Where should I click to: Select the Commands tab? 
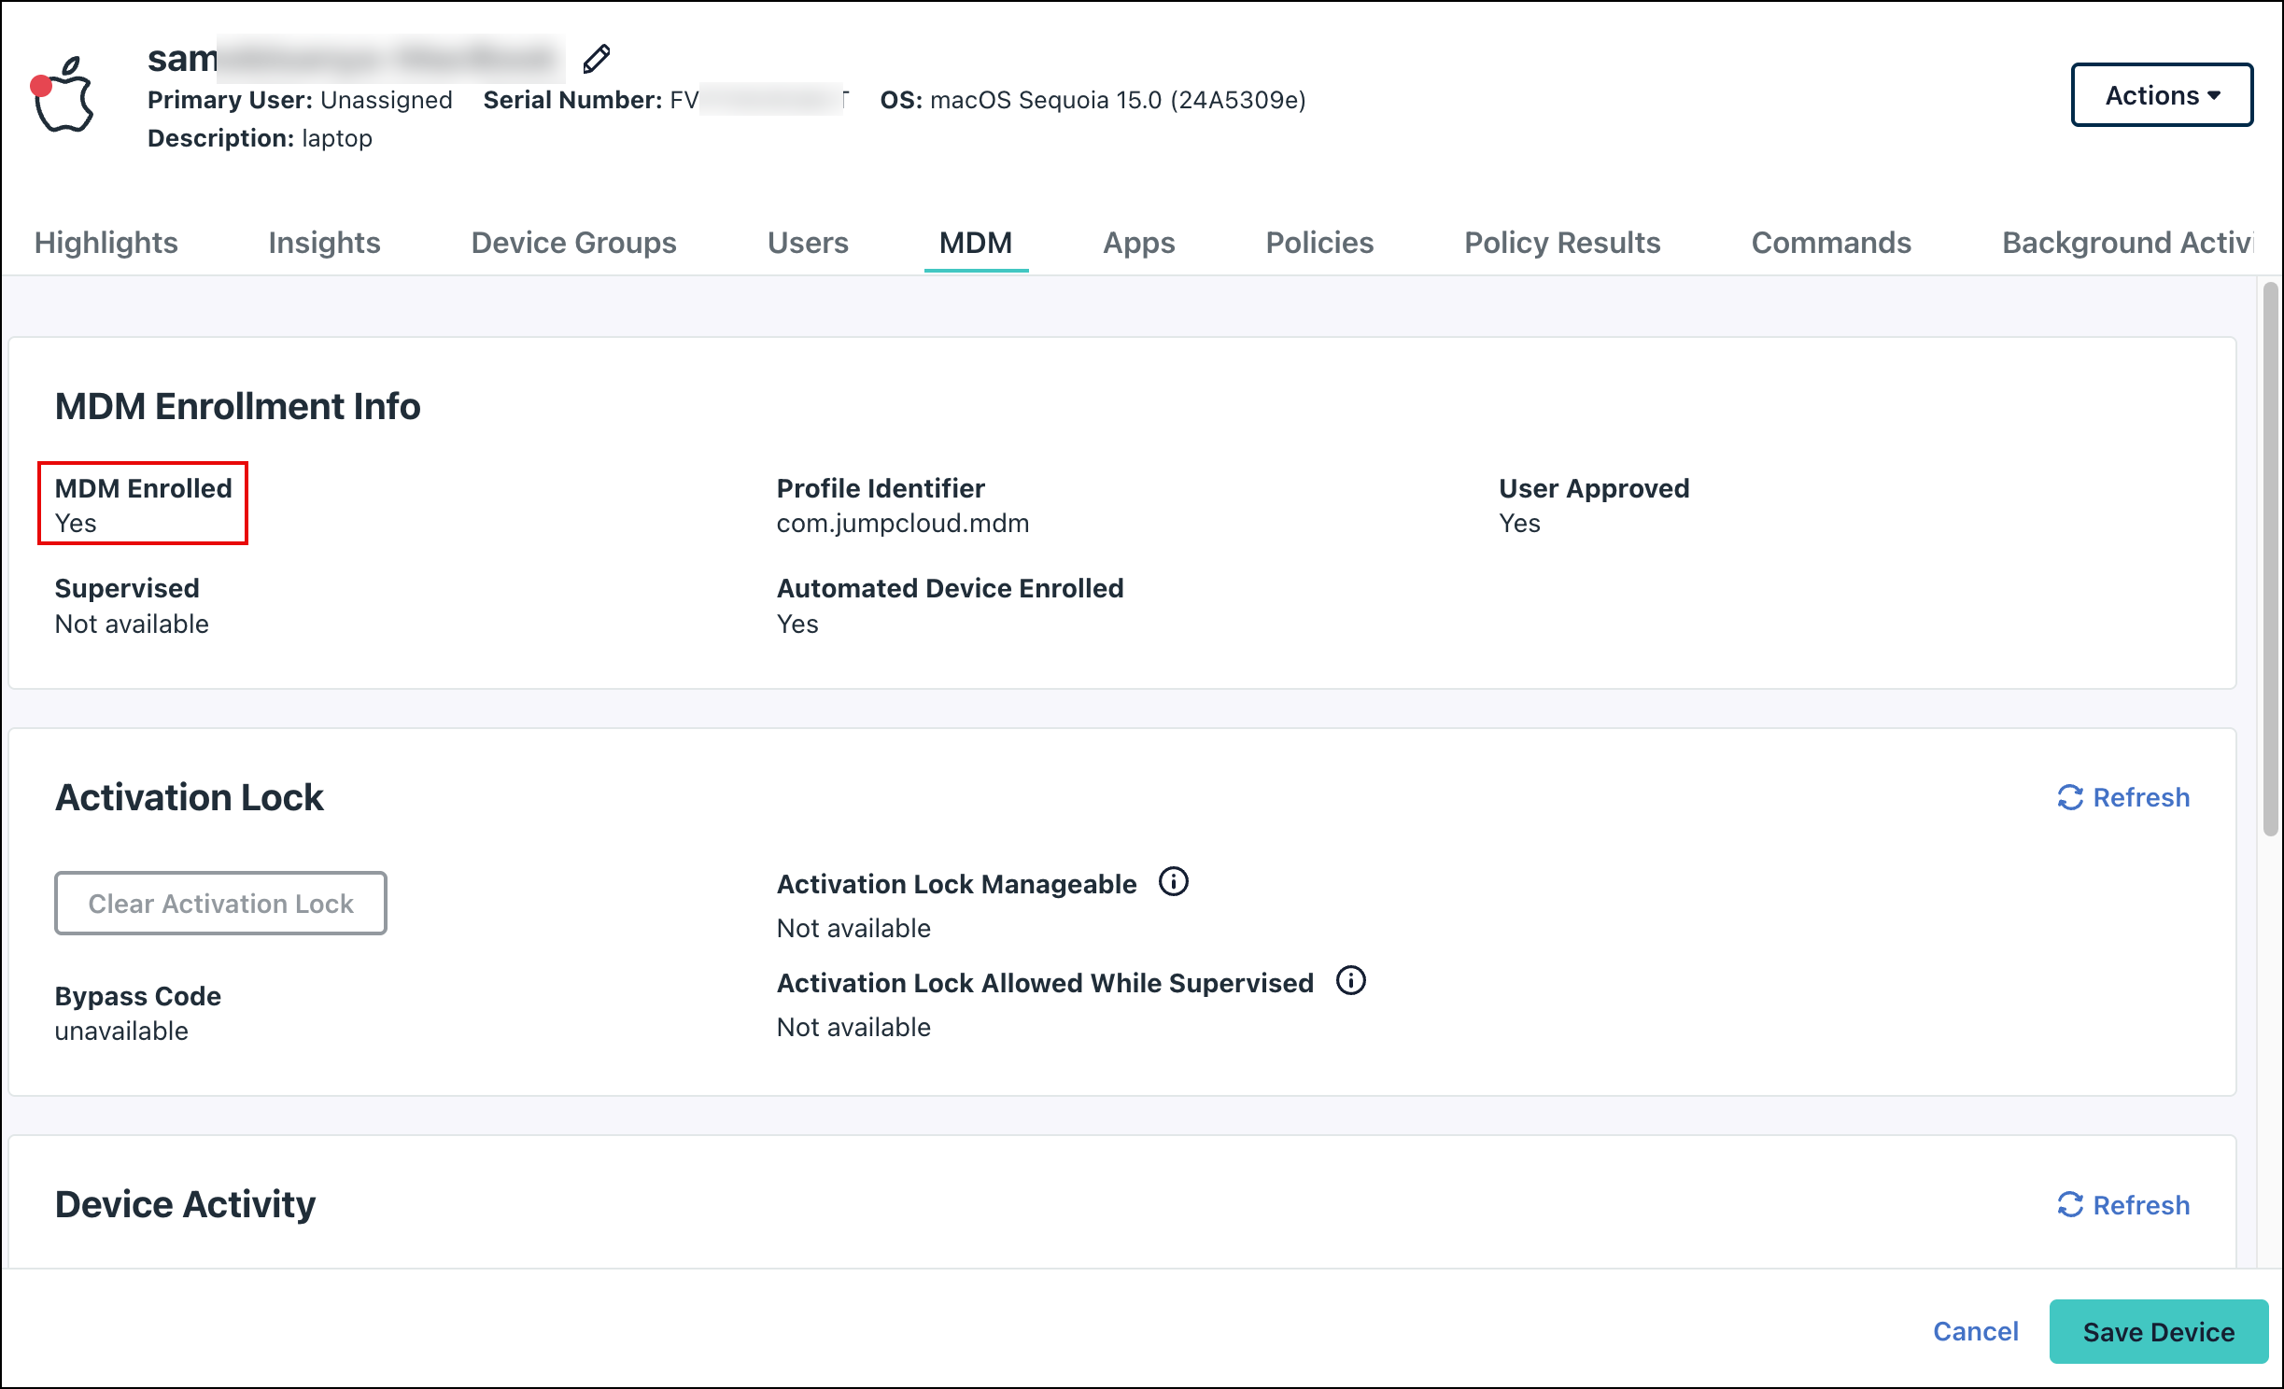pyautogui.click(x=1830, y=243)
